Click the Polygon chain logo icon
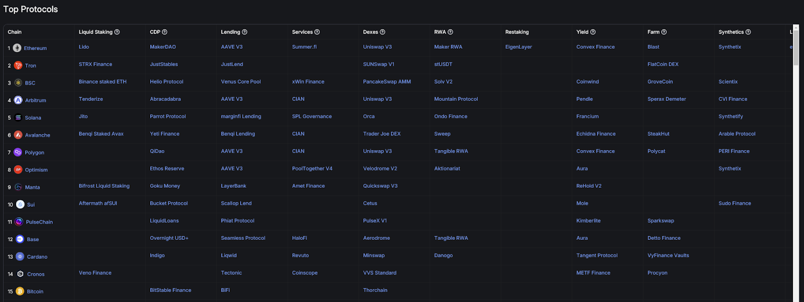 coord(18,153)
